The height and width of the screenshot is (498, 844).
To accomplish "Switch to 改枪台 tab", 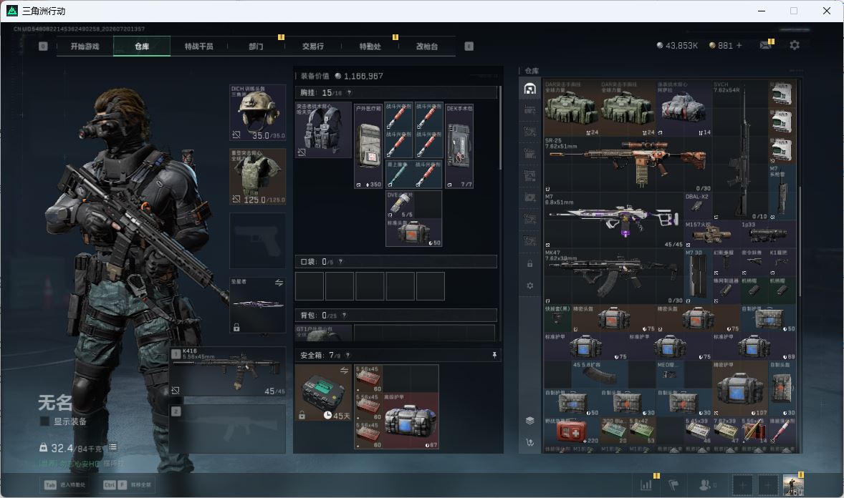I will point(427,47).
